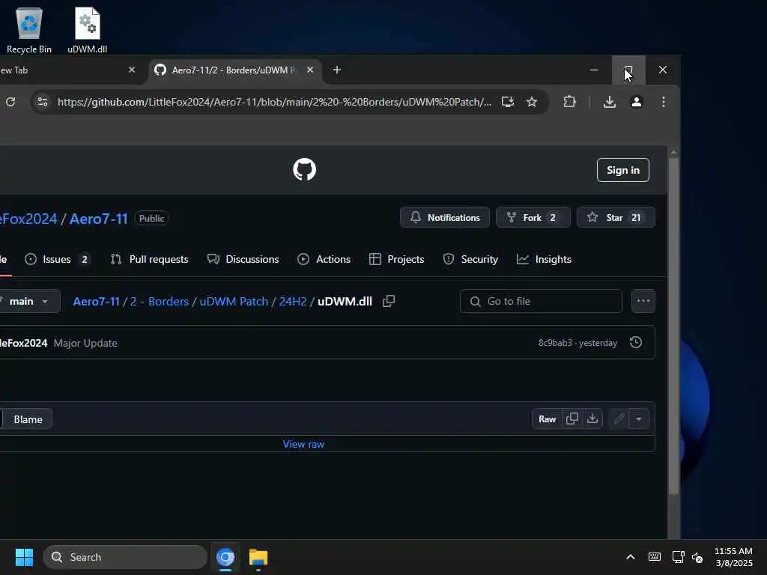
Task: Open the 24H2 breadcrumb folder
Action: [x=293, y=301]
